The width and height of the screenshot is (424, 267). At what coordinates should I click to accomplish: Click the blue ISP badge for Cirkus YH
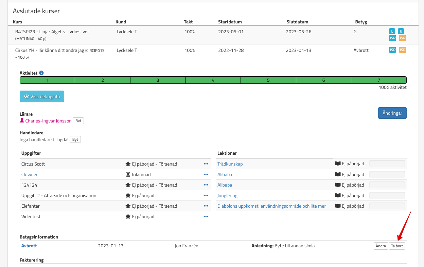click(392, 50)
